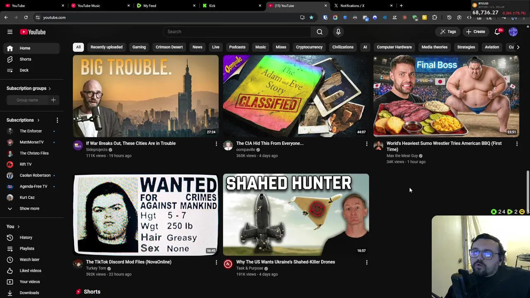Open more options for oompaville video

tap(366, 144)
